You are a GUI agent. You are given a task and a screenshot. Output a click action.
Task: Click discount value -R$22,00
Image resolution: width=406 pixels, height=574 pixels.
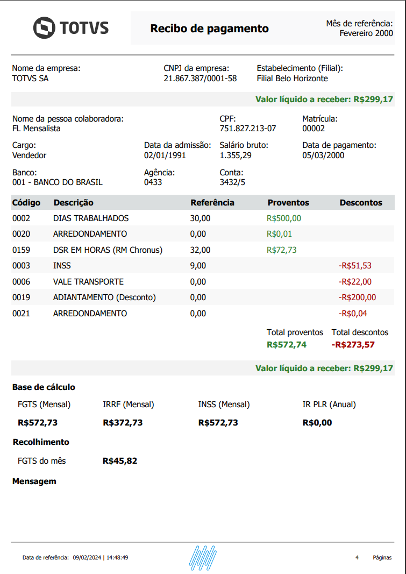pos(355,281)
